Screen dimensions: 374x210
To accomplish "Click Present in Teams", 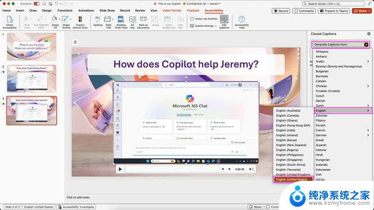I will tap(334, 11).
